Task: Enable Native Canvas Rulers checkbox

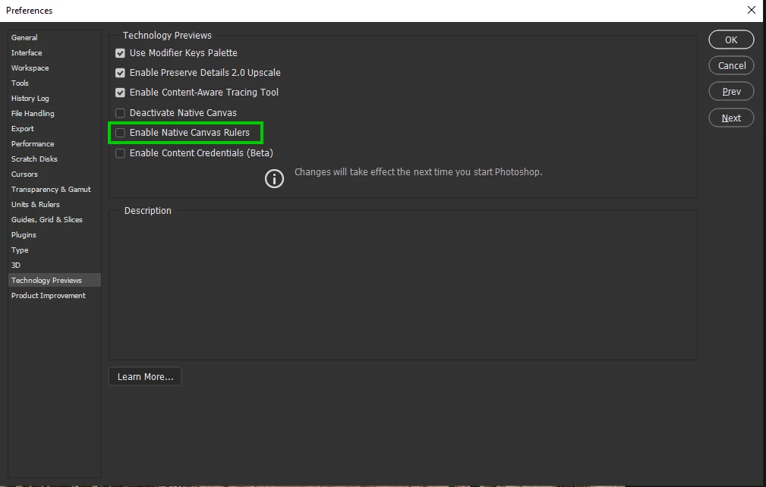Action: 120,133
